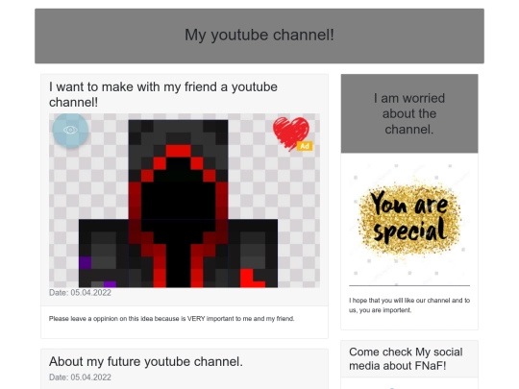Click the blue eye icon on the image
This screenshot has height=389, width=519.
(70, 130)
